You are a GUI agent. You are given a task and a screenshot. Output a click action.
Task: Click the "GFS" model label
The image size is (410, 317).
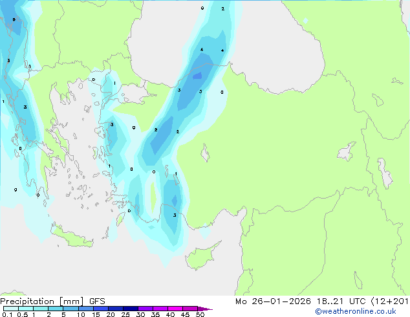(97, 301)
